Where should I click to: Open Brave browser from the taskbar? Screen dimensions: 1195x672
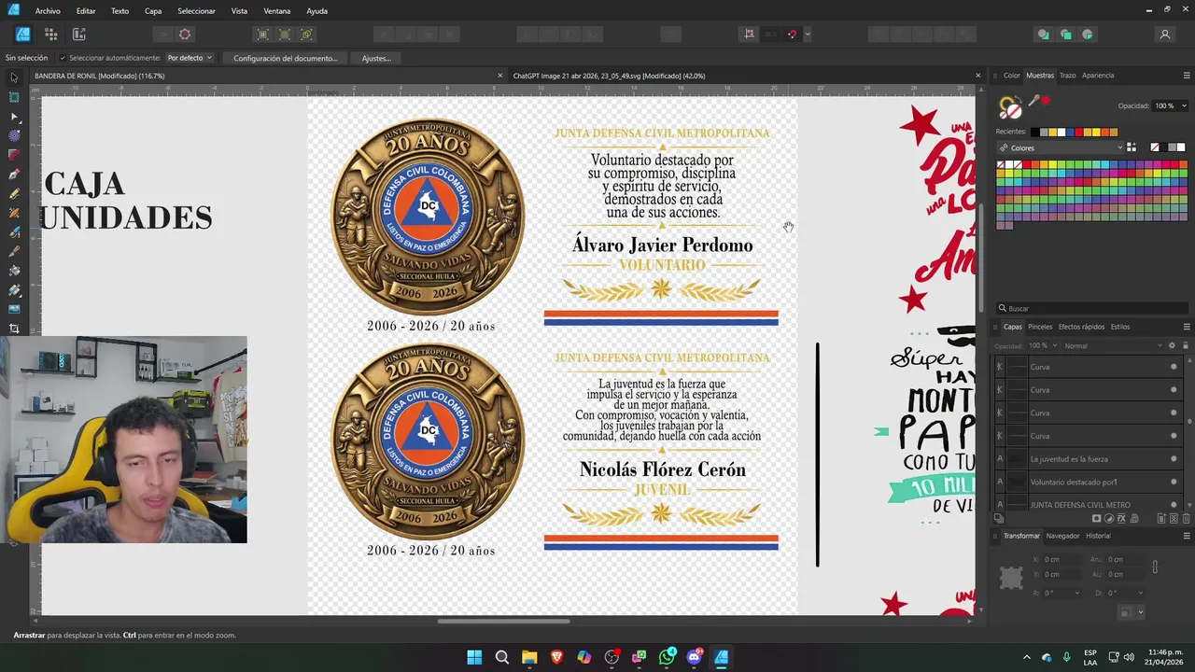coord(556,657)
